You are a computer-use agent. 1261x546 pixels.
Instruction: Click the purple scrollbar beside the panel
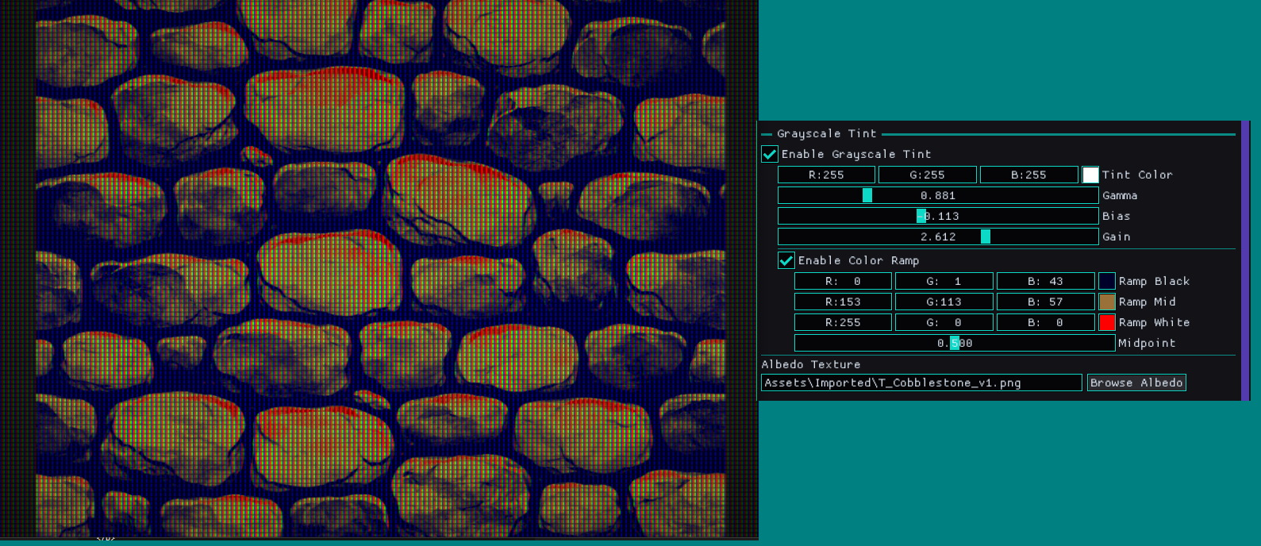point(1245,260)
